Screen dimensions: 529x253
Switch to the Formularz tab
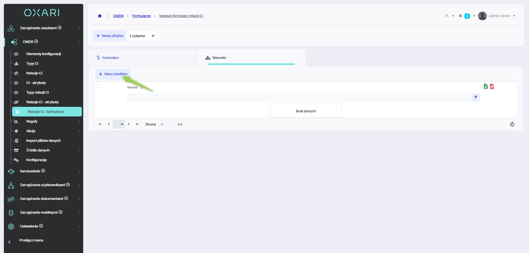(x=110, y=58)
